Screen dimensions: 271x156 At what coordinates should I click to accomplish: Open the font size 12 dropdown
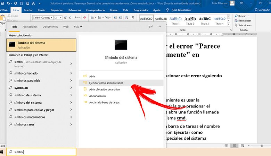(61, 18)
